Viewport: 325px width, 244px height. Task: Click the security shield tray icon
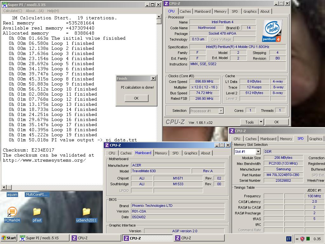tap(302, 239)
